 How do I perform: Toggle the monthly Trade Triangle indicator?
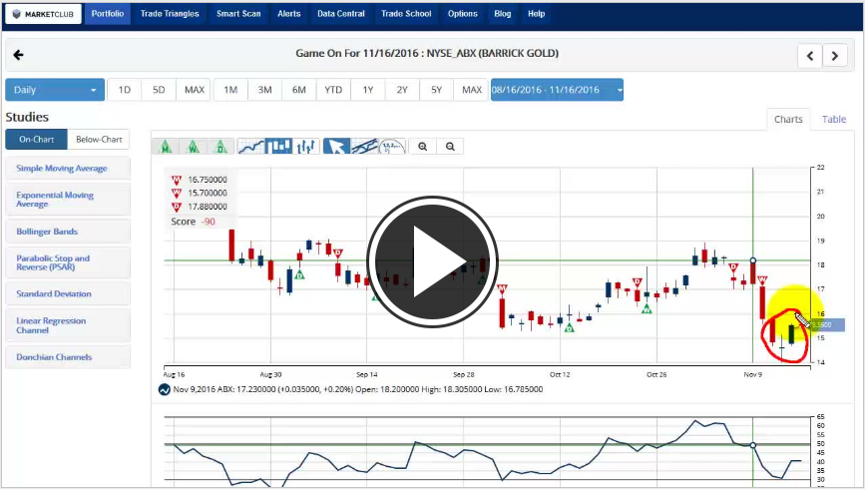tap(165, 146)
